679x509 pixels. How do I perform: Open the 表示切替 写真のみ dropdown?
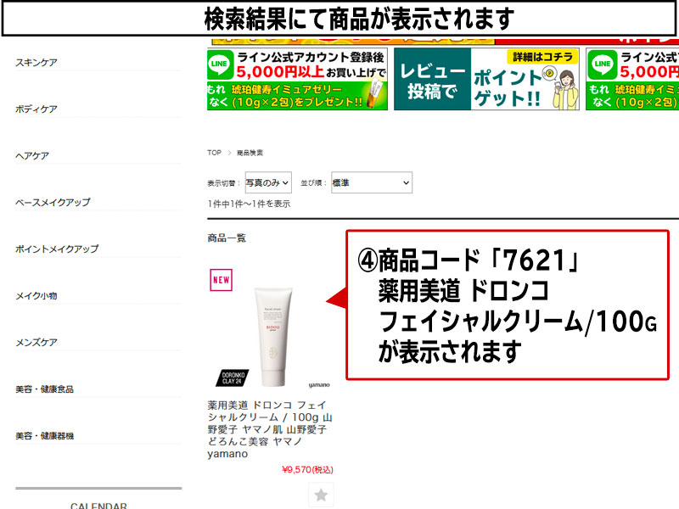tap(268, 182)
